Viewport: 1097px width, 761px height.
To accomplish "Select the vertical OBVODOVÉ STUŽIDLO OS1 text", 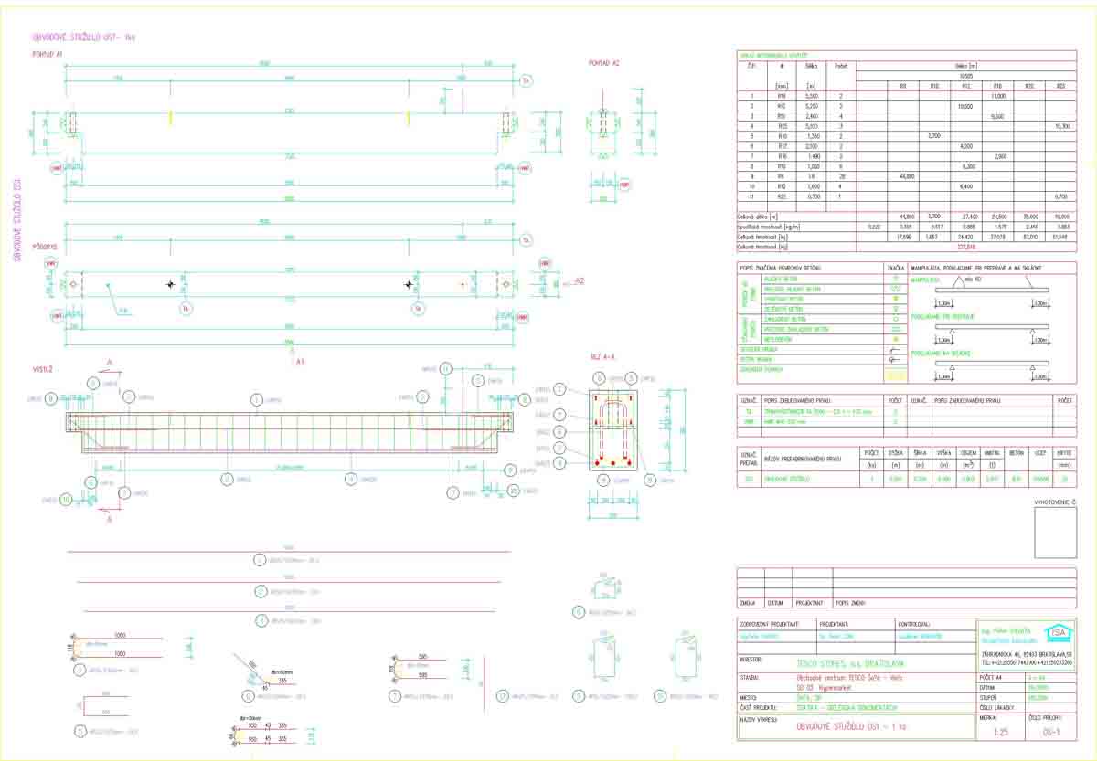I will (x=16, y=219).
